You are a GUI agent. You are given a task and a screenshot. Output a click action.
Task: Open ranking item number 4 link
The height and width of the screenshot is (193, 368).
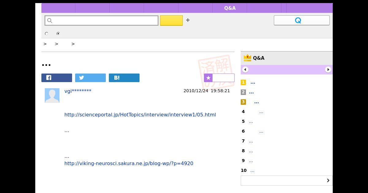[261, 112]
